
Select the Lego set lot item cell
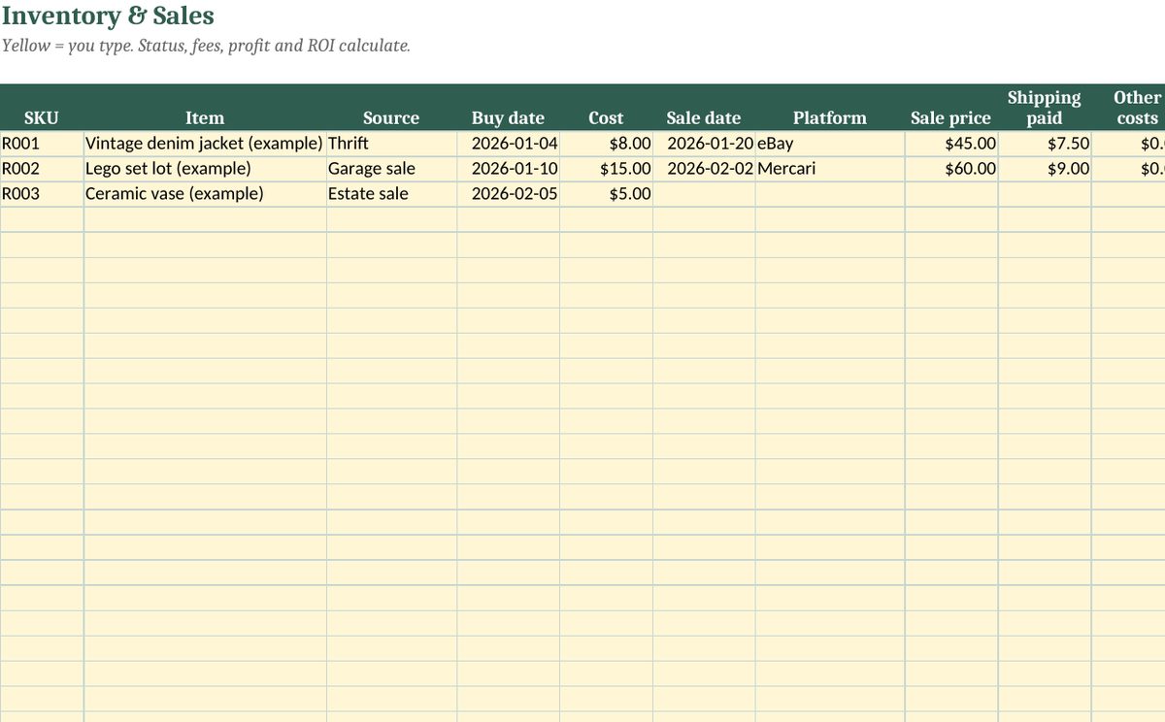(205, 169)
